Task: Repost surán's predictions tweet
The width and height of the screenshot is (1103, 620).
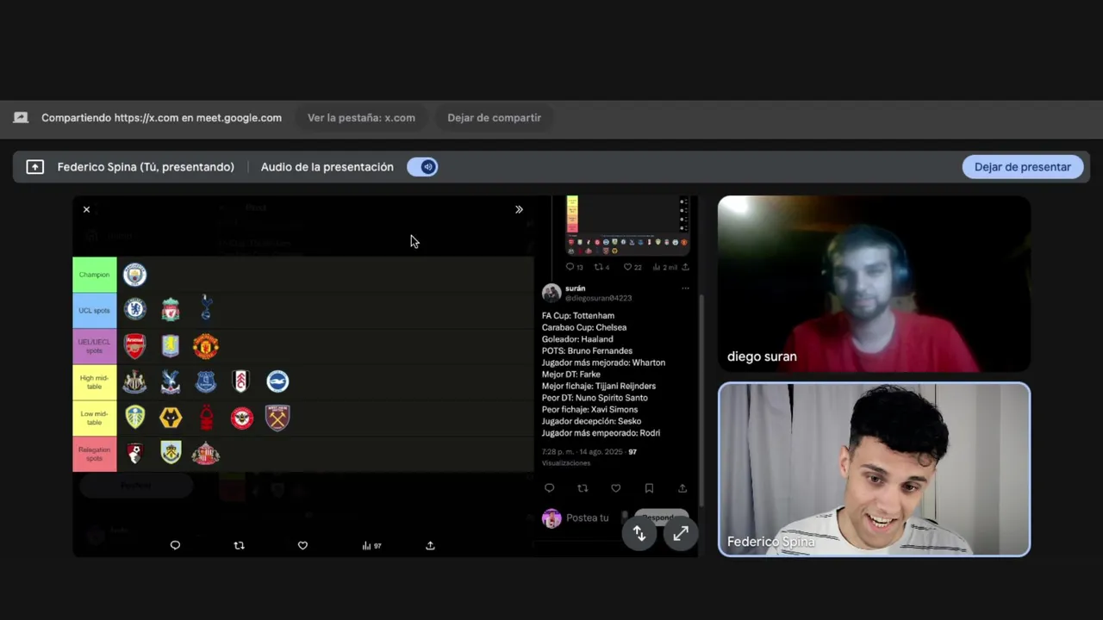Action: (x=583, y=488)
